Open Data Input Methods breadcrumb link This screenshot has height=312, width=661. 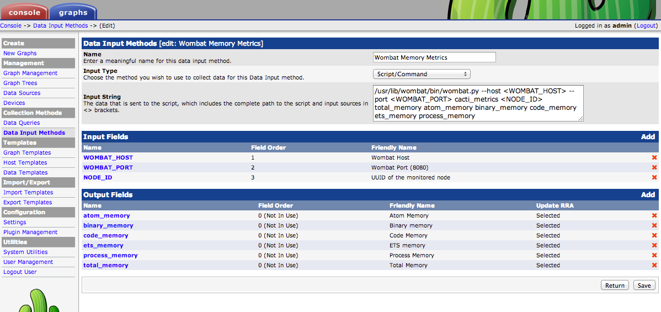(60, 26)
